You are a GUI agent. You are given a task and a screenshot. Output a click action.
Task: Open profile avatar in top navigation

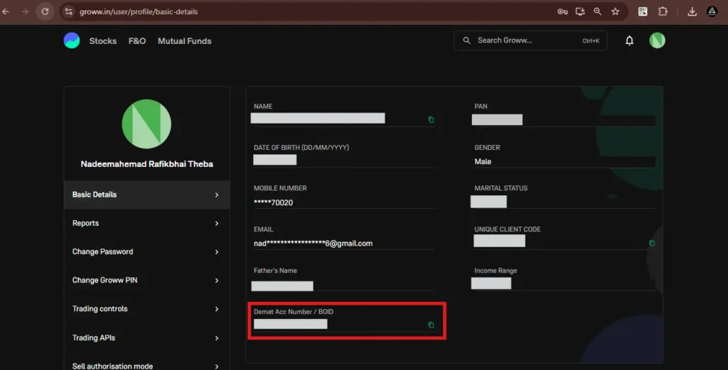(x=657, y=40)
